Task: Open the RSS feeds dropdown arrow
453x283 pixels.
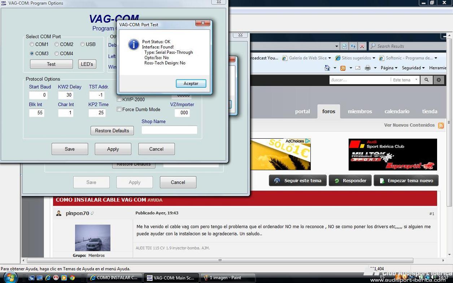Action: (x=350, y=68)
